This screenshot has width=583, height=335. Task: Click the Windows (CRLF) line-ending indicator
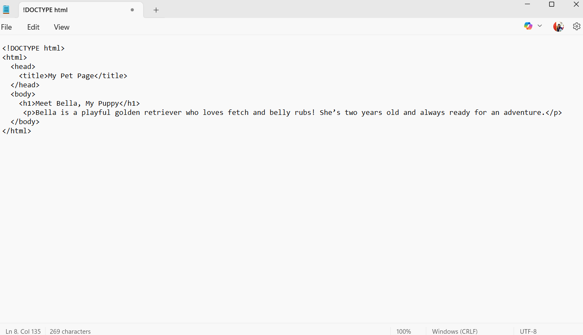pos(454,331)
